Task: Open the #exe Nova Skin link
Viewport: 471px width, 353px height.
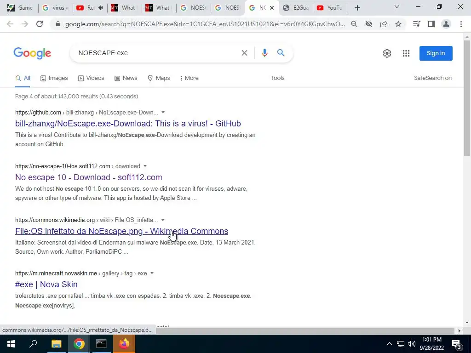Action: pos(46,284)
